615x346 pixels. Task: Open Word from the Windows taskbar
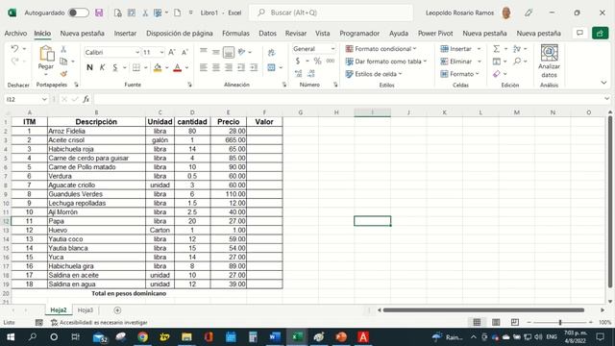coord(275,337)
